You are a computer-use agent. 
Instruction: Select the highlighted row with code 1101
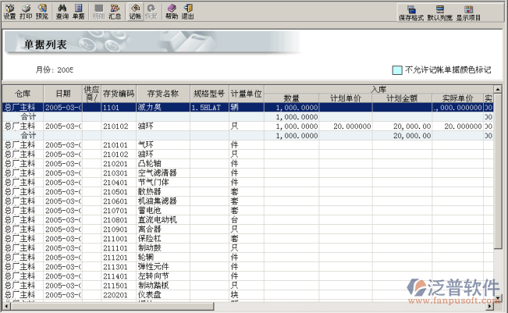coord(117,107)
